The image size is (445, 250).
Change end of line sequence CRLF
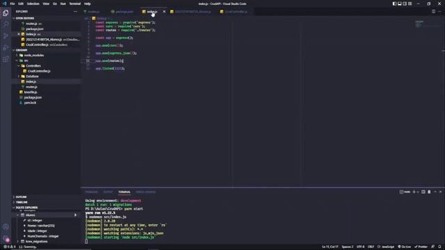(x=371, y=247)
